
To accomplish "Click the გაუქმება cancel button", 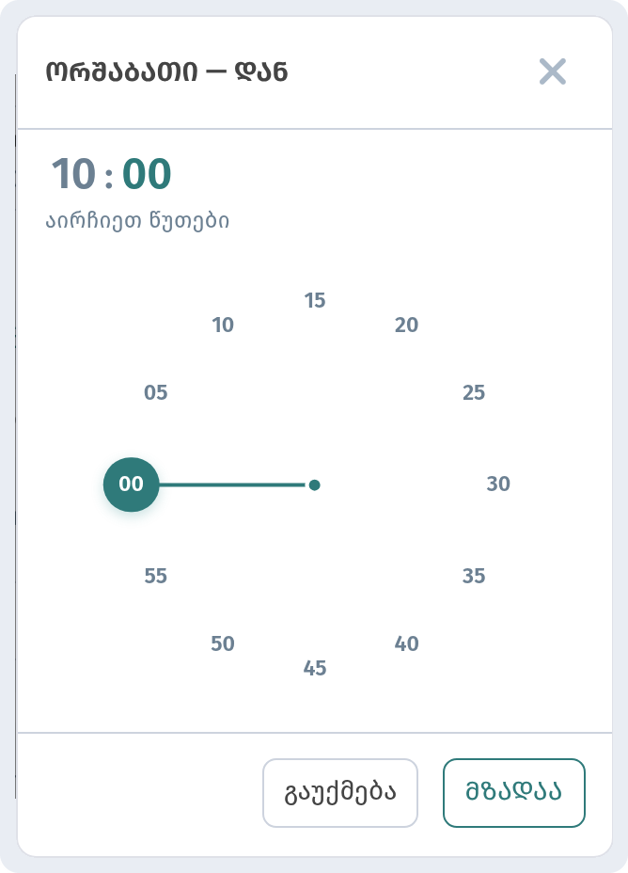I will pyautogui.click(x=340, y=793).
